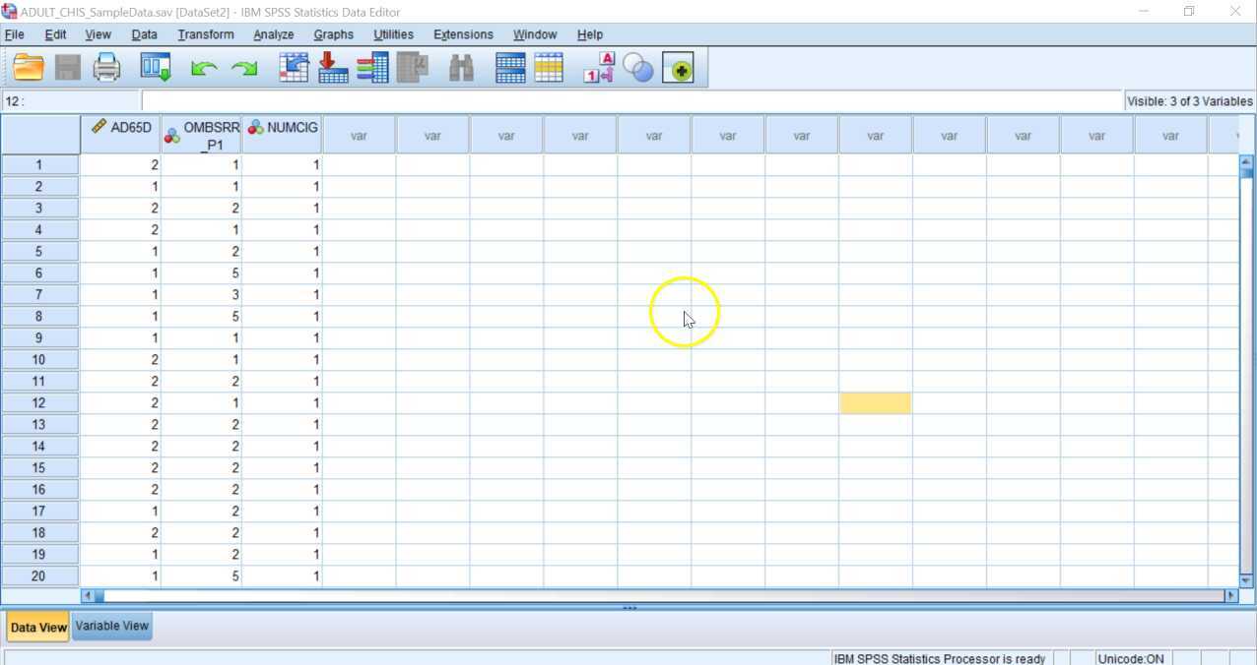The width and height of the screenshot is (1257, 665).
Task: Undo last action with green arrow
Action: (x=204, y=68)
